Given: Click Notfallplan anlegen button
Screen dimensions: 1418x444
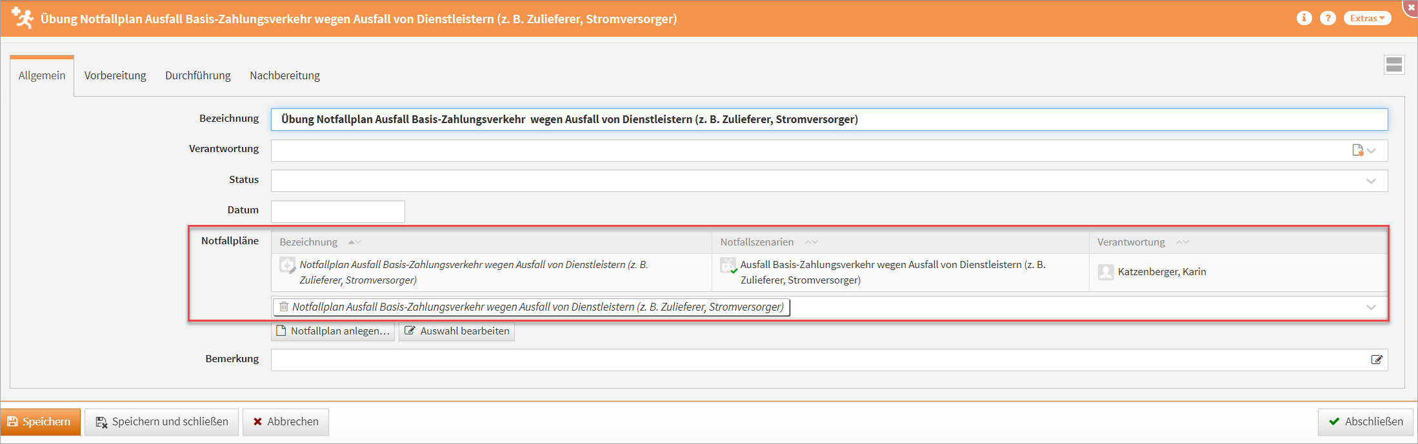Looking at the screenshot, I should click(x=333, y=331).
